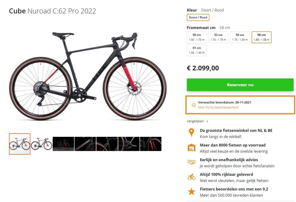This screenshot has width=296, height=202.
Task: Select the 53 cm framemaat
Action: (x=218, y=36)
